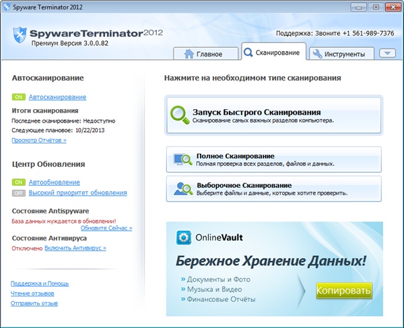Viewport: 404px width, 328px height.
Task: Click the Отправить отзыв link
Action: click(34, 303)
